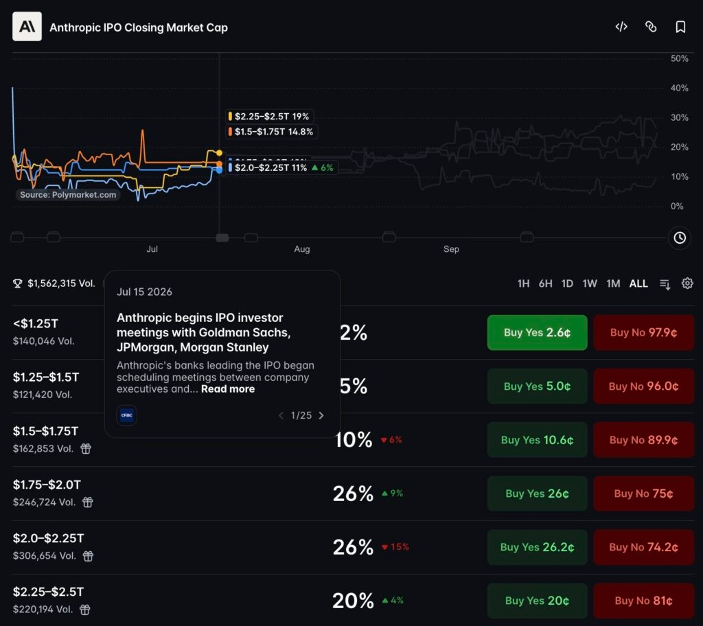This screenshot has height=626, width=703.
Task: Click the Anthropic logo thumbnail
Action: click(27, 27)
